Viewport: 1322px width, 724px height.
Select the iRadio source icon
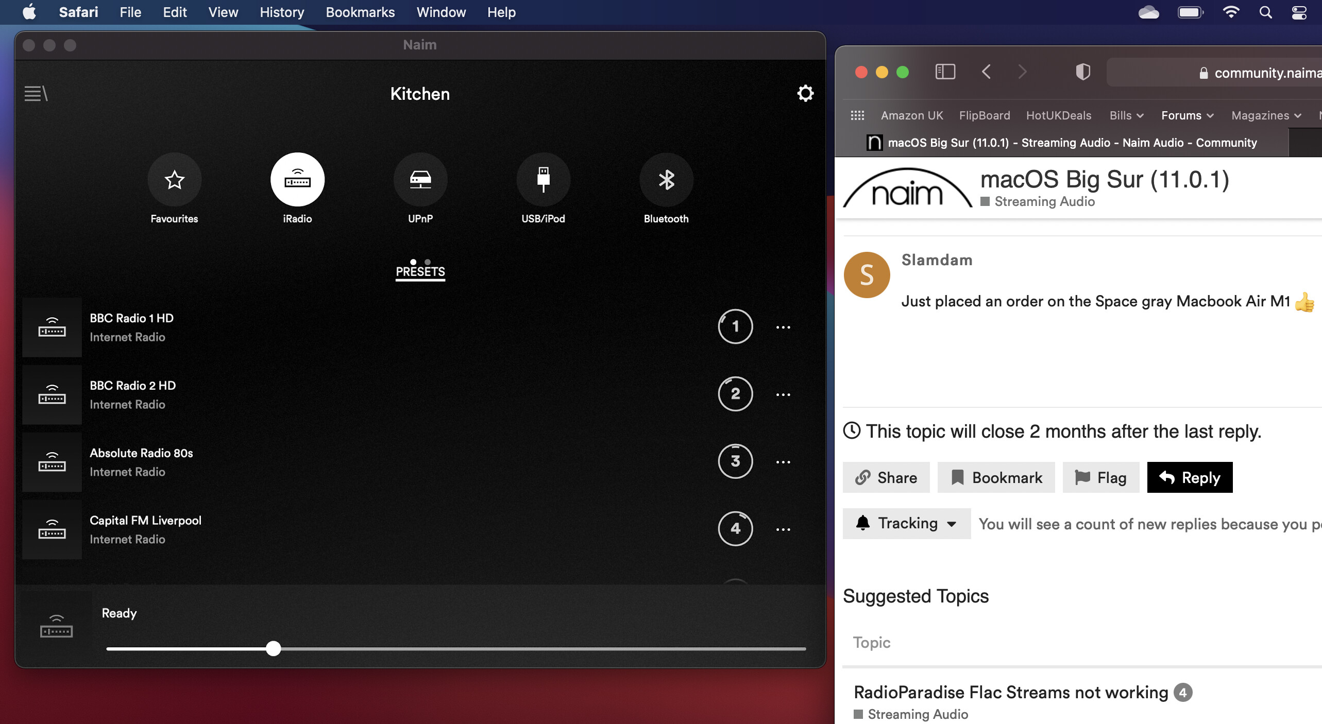point(297,180)
